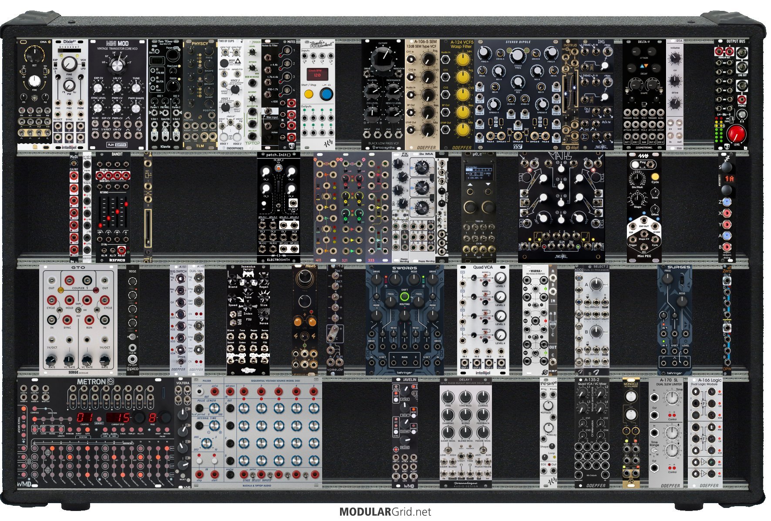Click the blue and orange triangles on Delta-V
This screenshot has height=521, width=771.
pyautogui.click(x=643, y=66)
